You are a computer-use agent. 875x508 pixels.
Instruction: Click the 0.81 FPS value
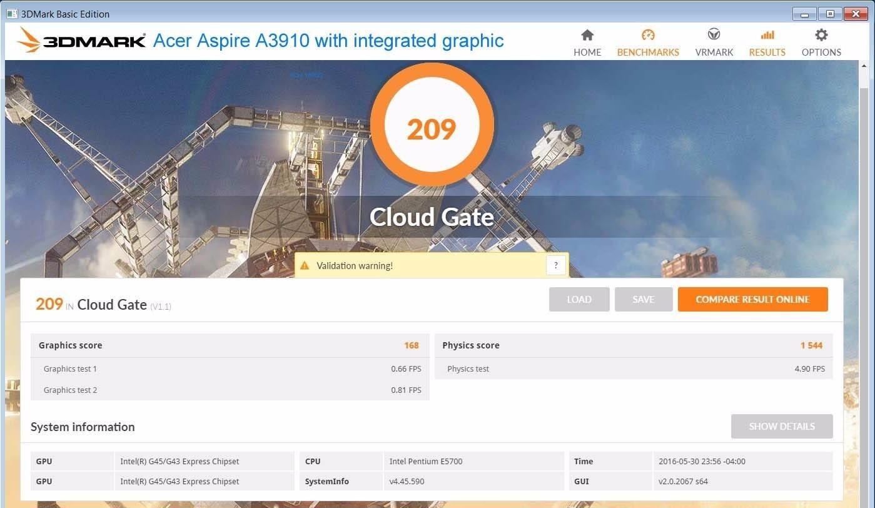coord(406,390)
